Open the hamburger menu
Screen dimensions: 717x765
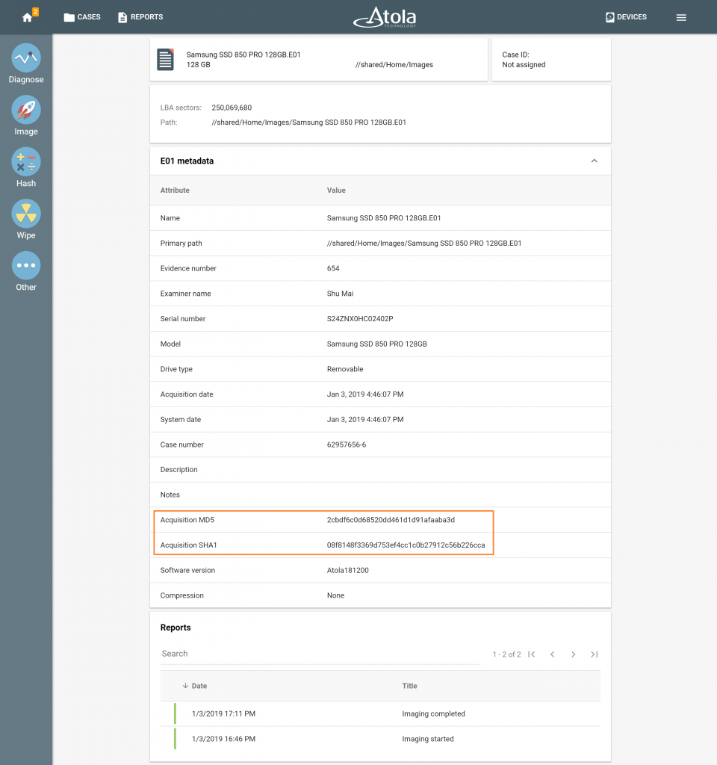coord(681,18)
